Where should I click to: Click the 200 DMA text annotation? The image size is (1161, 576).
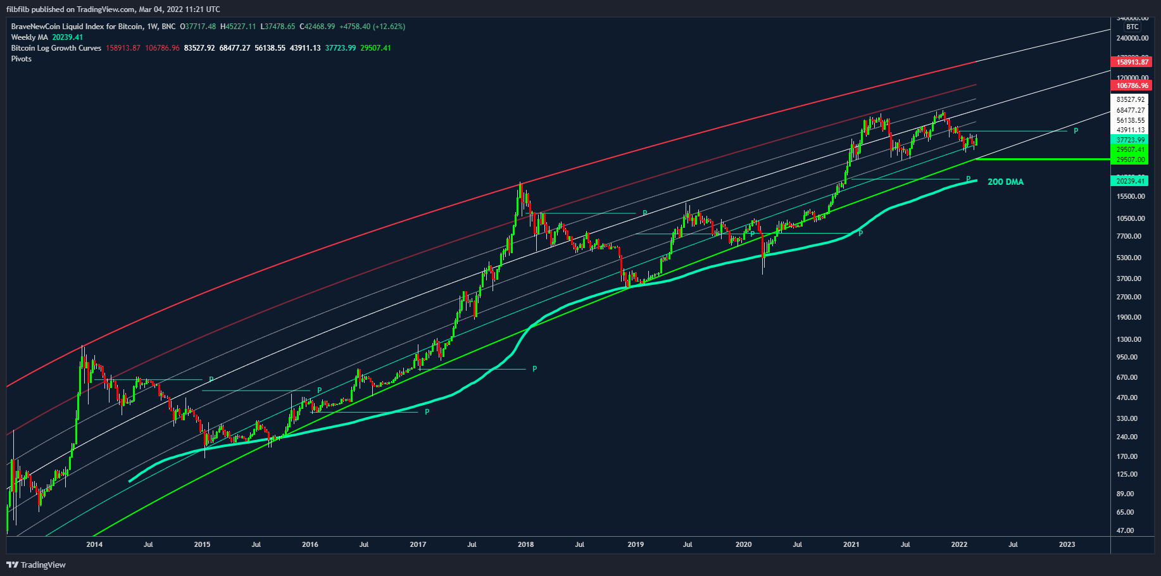1005,182
